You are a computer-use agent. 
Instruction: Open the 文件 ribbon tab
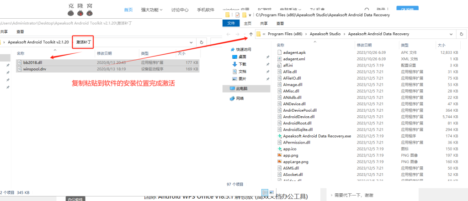point(231,23)
